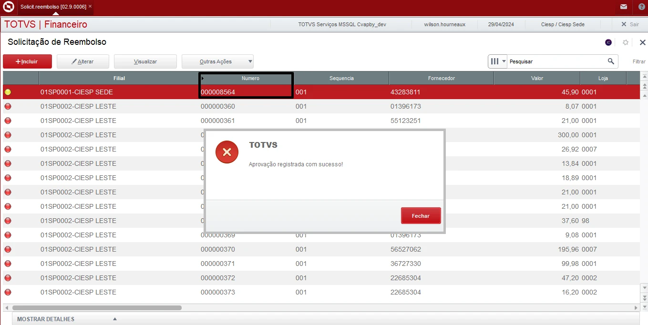Click into the Pesquisar search field
Screen dimensions: 648x325
pyautogui.click(x=555, y=61)
